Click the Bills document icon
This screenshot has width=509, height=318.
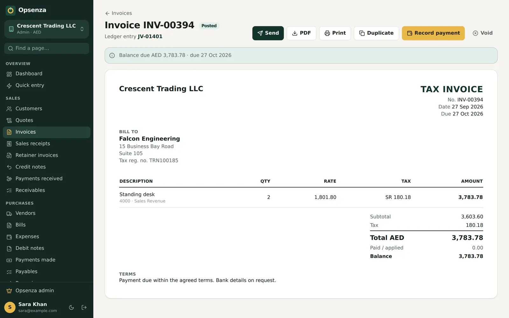pos(9,225)
